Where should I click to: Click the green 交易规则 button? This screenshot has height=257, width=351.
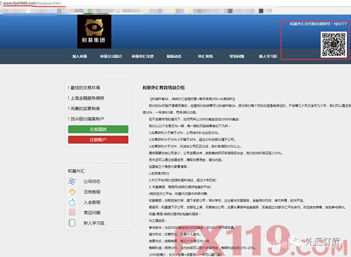click(98, 129)
